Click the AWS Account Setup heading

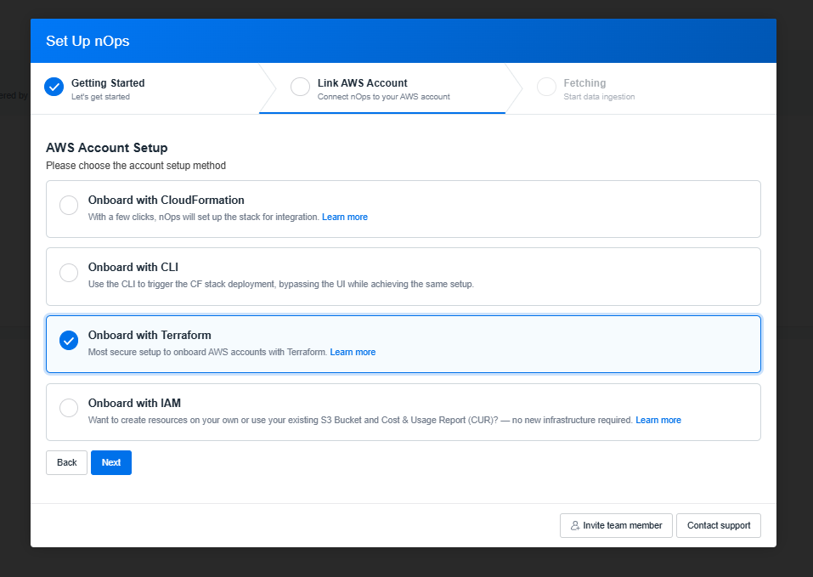coord(107,148)
